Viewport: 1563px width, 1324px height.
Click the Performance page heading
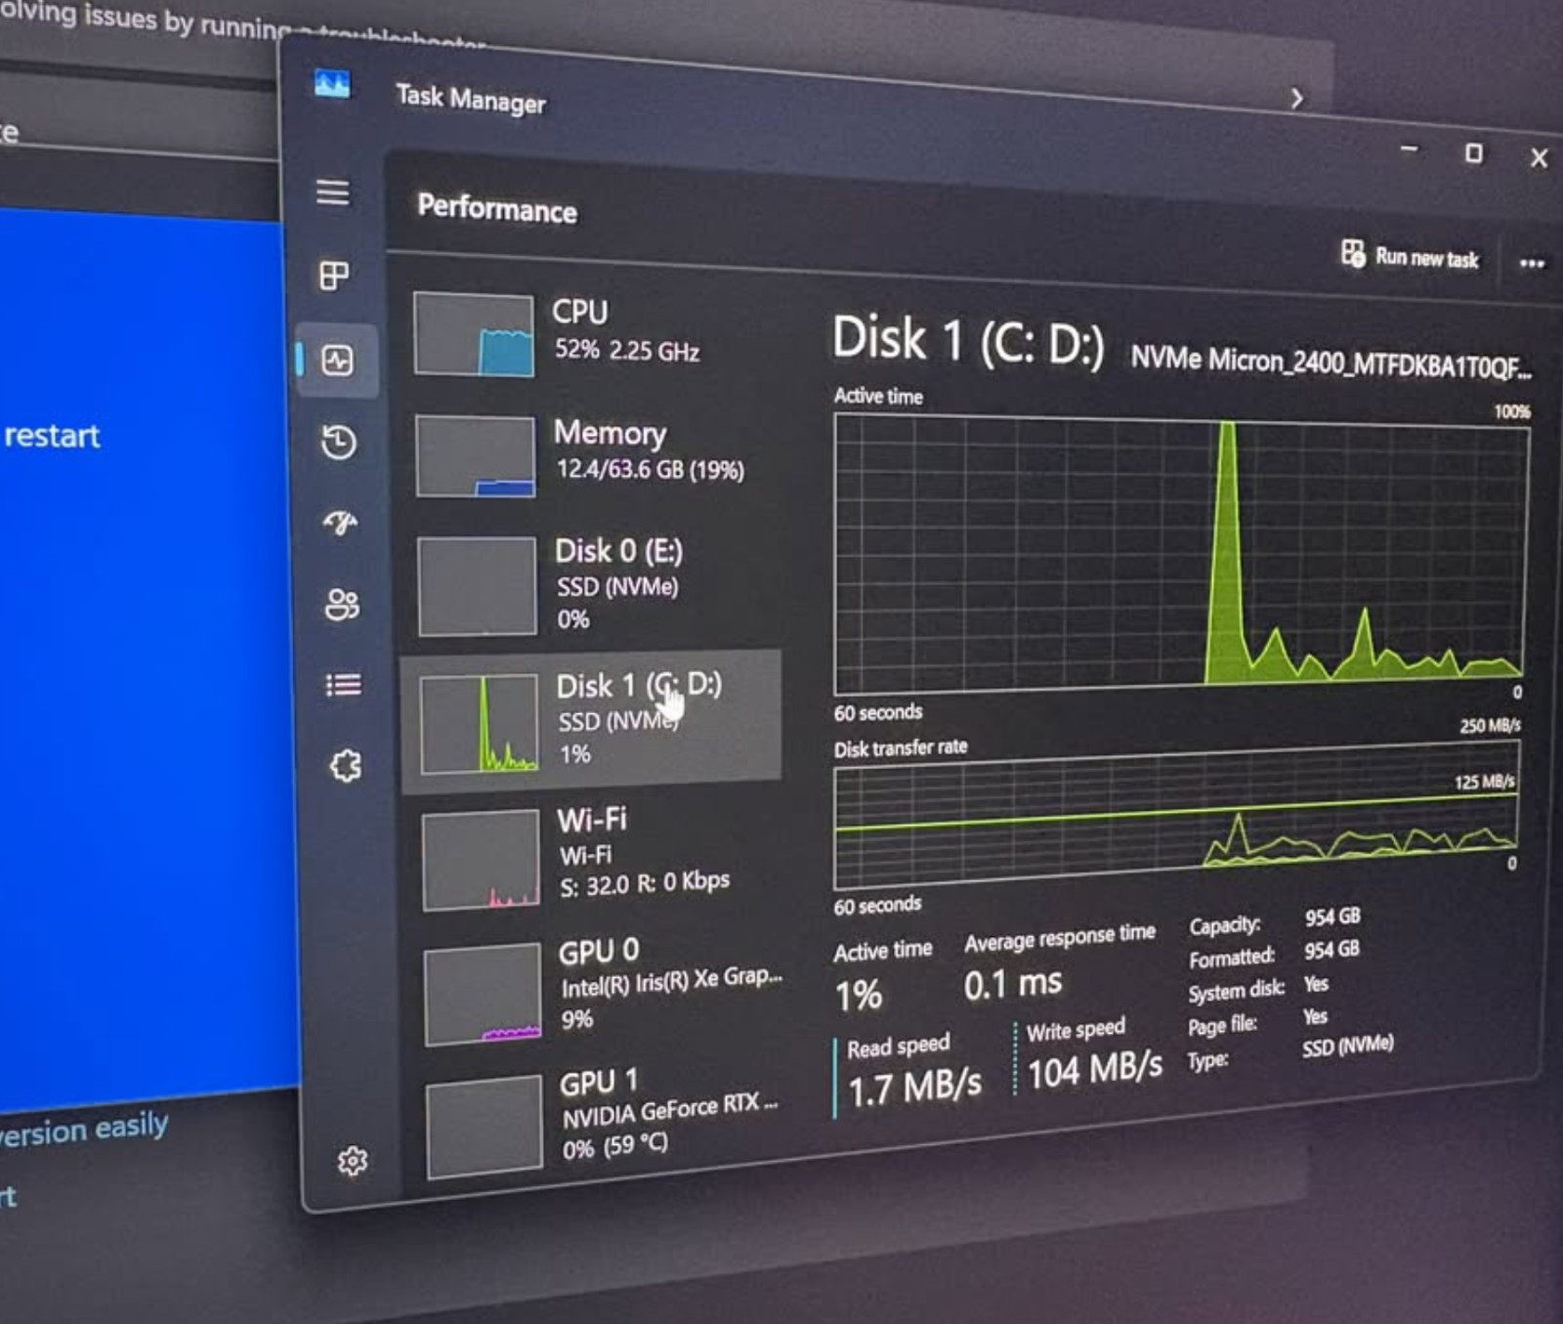496,208
